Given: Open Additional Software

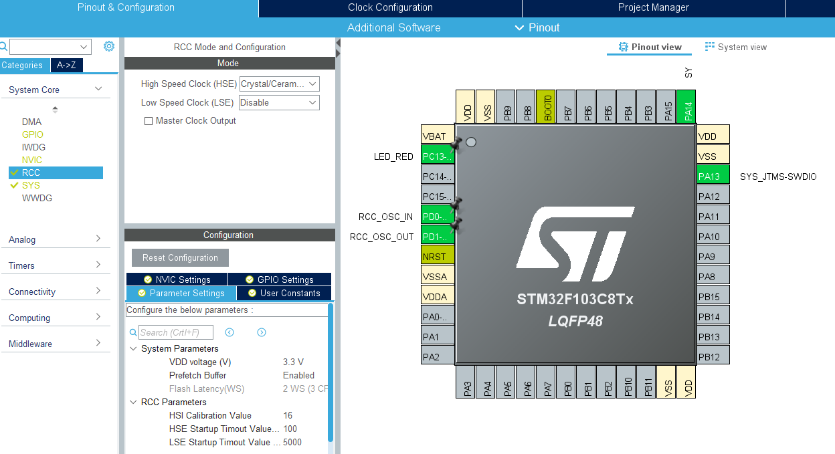Looking at the screenshot, I should (393, 27).
